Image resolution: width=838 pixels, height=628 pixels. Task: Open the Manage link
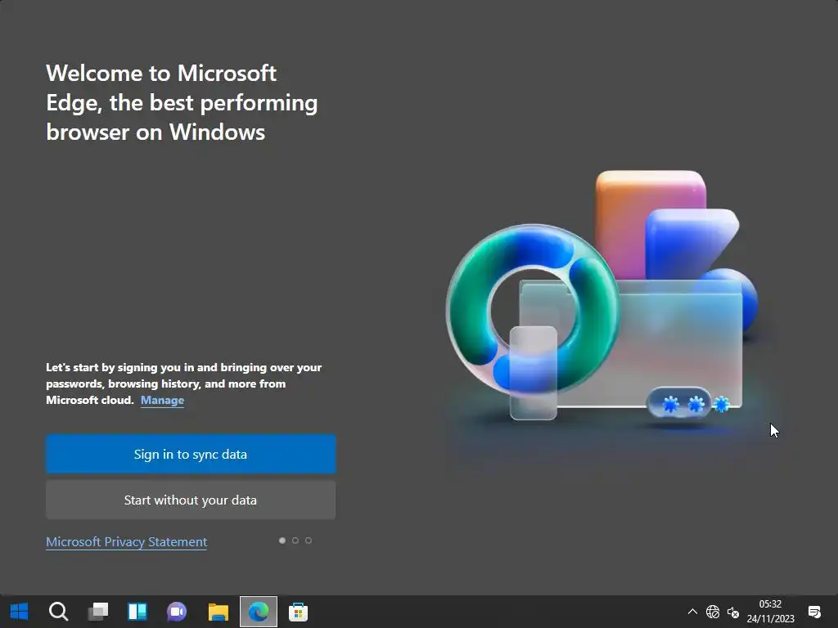(163, 400)
